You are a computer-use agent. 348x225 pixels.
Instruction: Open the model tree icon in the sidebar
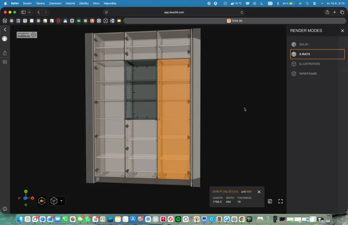[5, 62]
